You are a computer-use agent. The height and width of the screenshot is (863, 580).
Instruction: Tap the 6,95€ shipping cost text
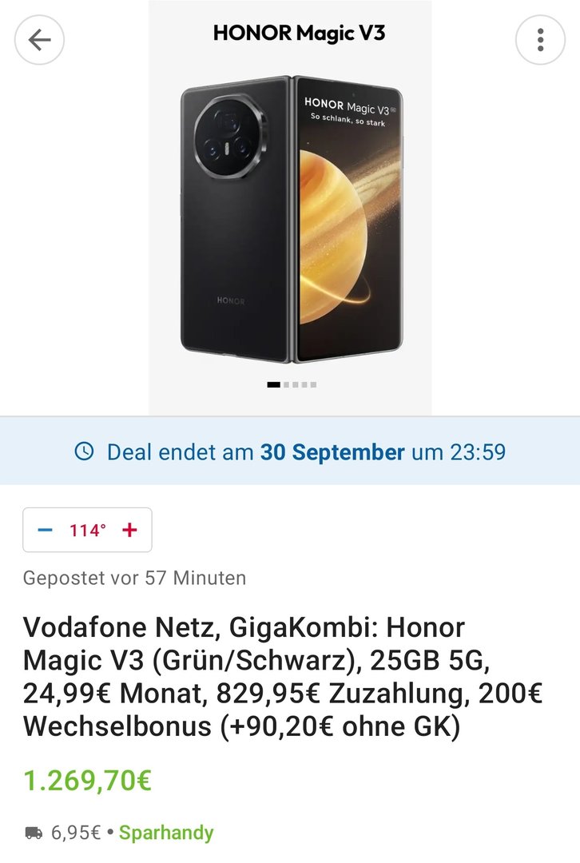pos(76,833)
